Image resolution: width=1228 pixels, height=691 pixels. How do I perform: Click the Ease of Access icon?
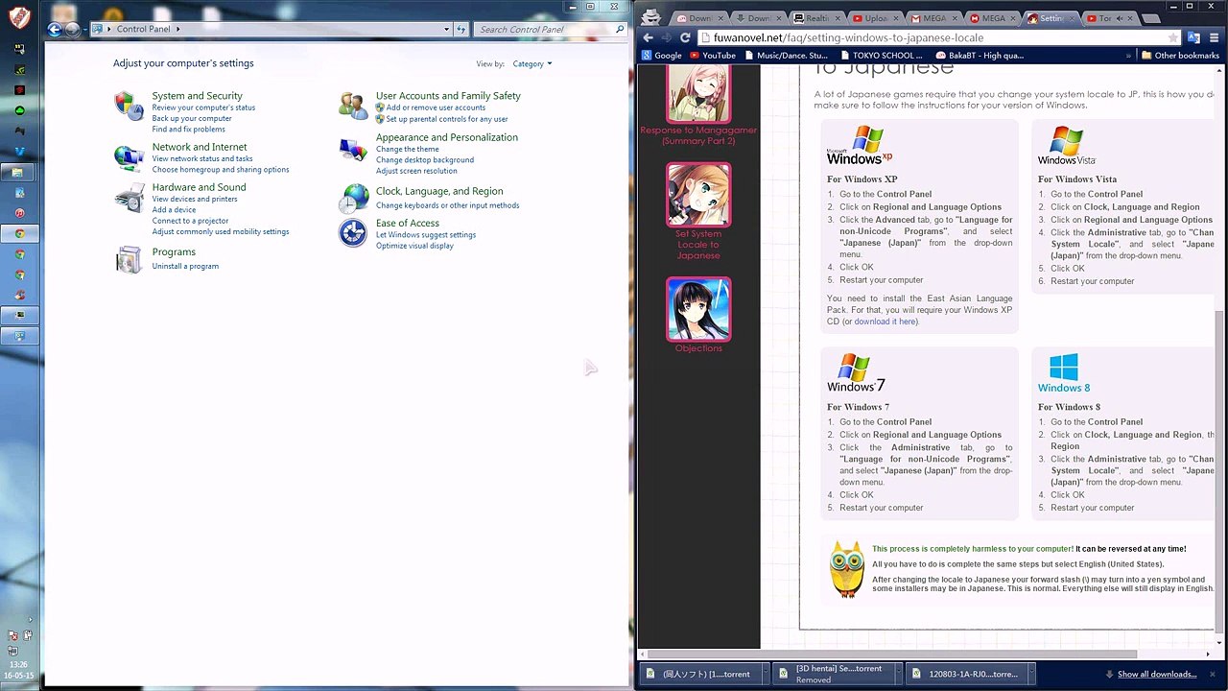pos(352,233)
